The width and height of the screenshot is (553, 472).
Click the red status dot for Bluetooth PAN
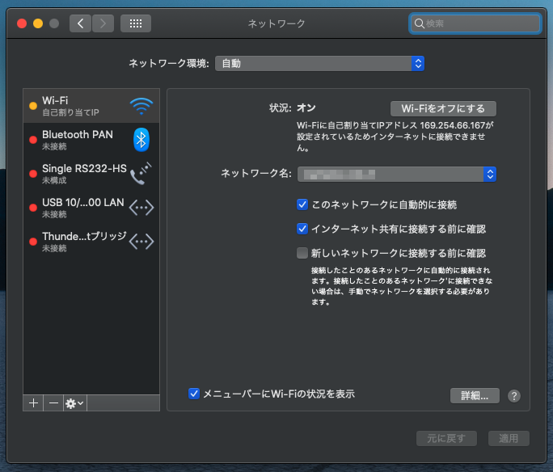pyautogui.click(x=33, y=140)
